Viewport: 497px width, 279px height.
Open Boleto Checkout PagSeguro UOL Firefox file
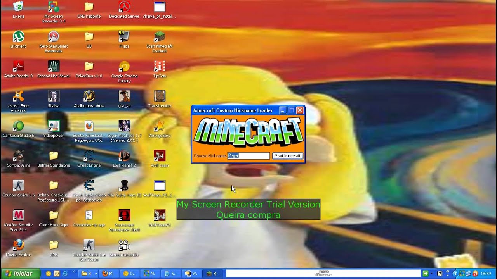[89, 131]
